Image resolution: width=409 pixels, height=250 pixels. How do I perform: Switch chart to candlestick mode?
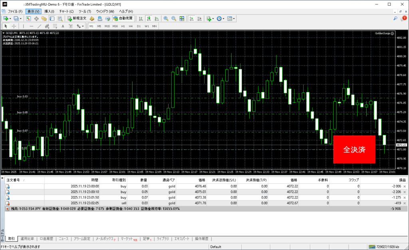[149, 18]
